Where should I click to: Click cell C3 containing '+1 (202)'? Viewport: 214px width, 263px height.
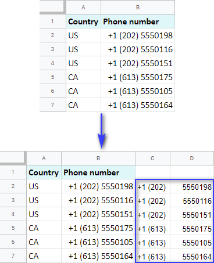point(152,200)
